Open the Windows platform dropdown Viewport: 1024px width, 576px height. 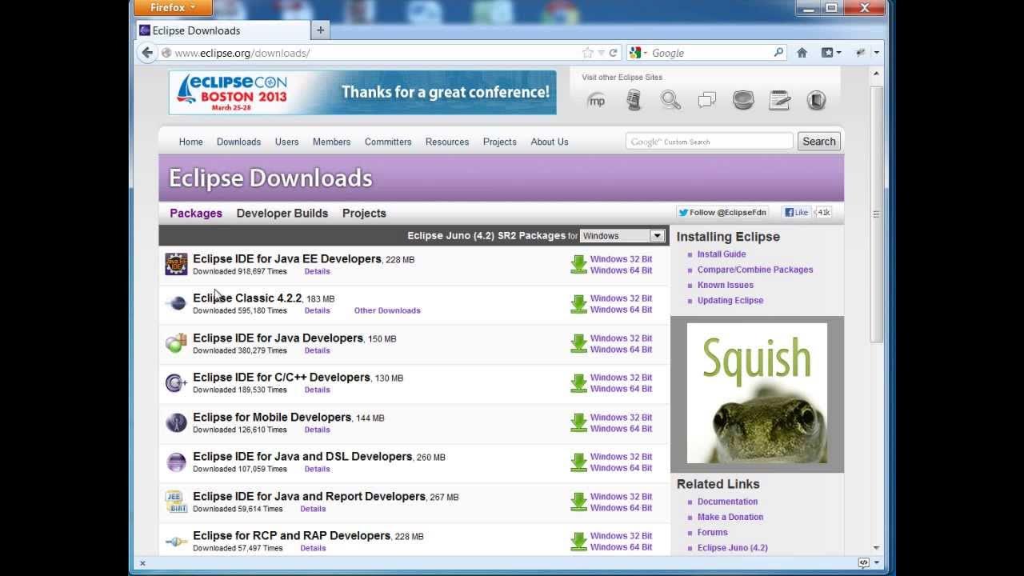pyautogui.click(x=622, y=236)
